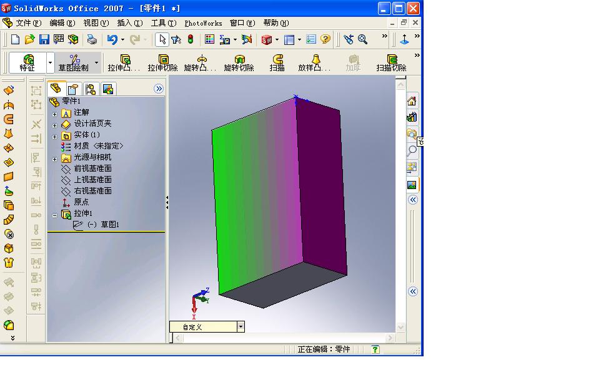Click the red SW SolidWorks icon
The width and height of the screenshot is (601, 385).
tap(266, 39)
